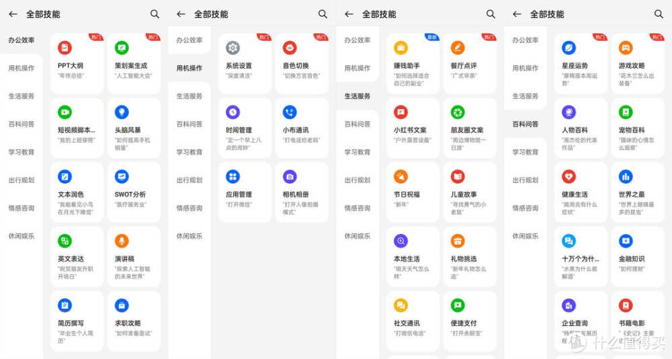
Task: Open the 游戏攻略 gamepad icon
Action: pos(626,48)
